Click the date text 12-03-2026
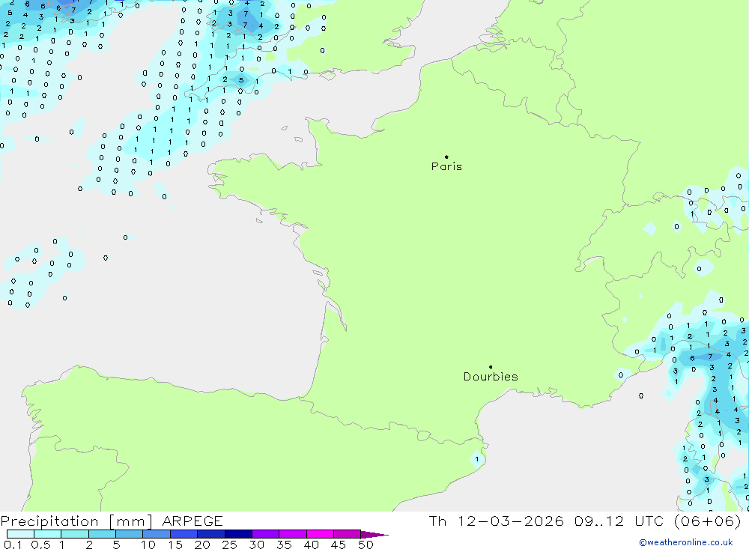This screenshot has width=749, height=549. click(x=510, y=521)
